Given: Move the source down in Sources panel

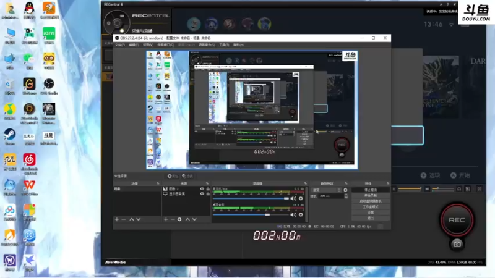Looking at the screenshot, I should click(x=194, y=219).
